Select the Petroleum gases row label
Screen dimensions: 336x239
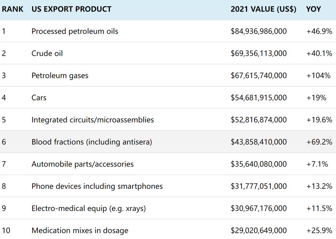60,76
